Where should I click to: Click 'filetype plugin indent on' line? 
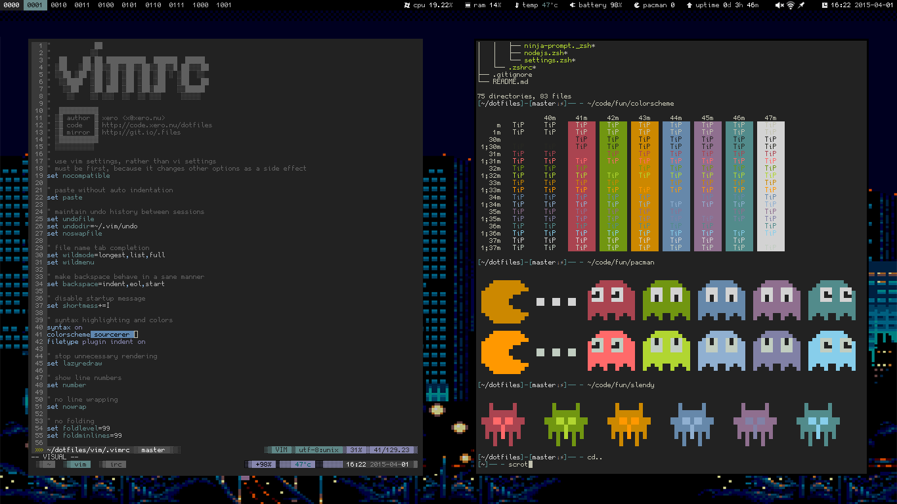point(97,342)
